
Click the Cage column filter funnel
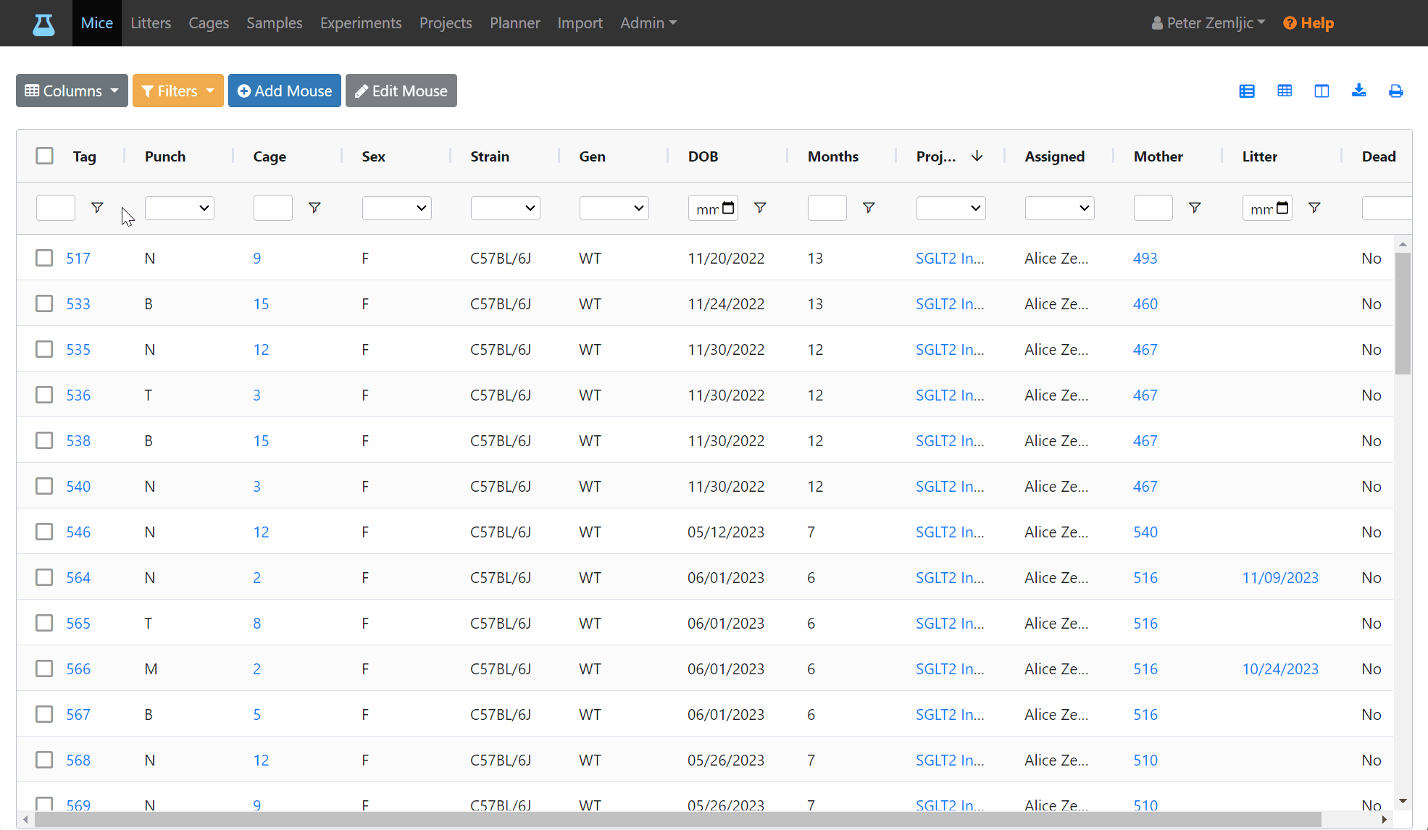click(314, 208)
